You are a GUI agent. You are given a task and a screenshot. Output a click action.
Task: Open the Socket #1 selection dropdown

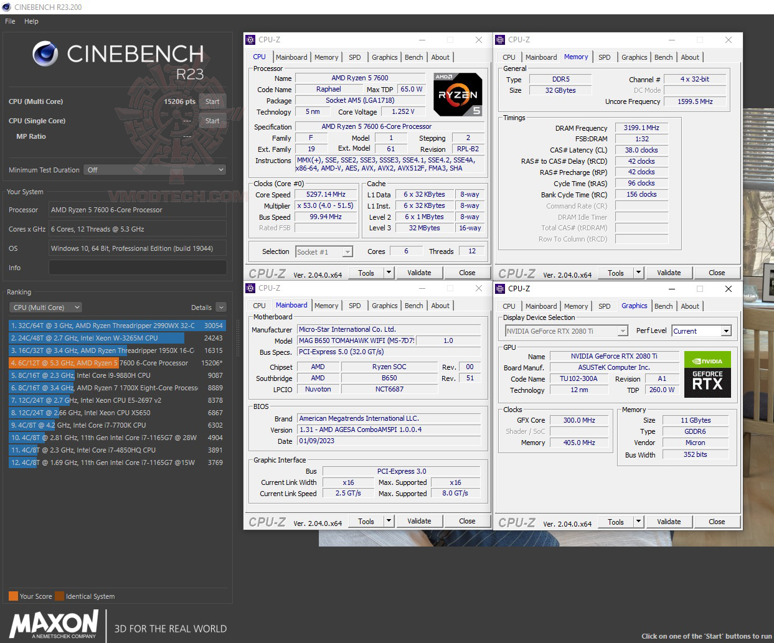coord(324,251)
